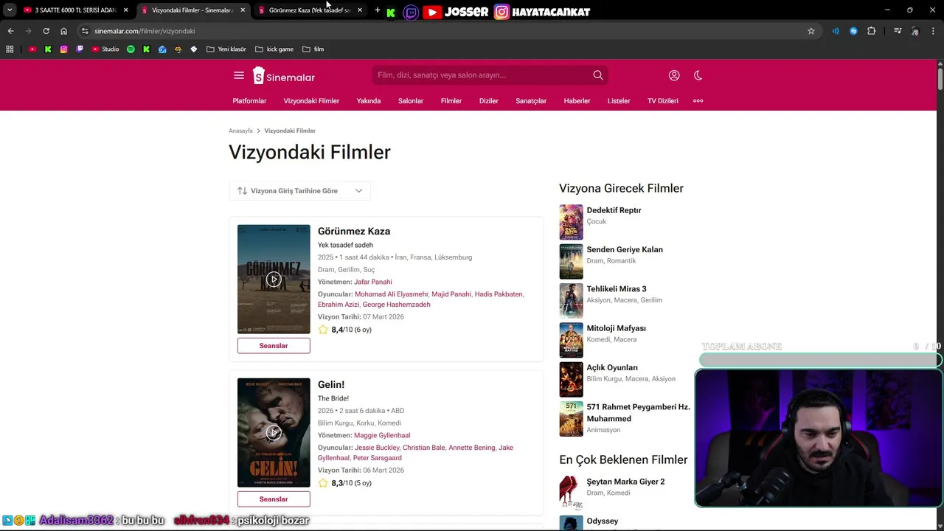Open the Twitch bookmark
This screenshot has width=944, height=531.
[x=80, y=49]
